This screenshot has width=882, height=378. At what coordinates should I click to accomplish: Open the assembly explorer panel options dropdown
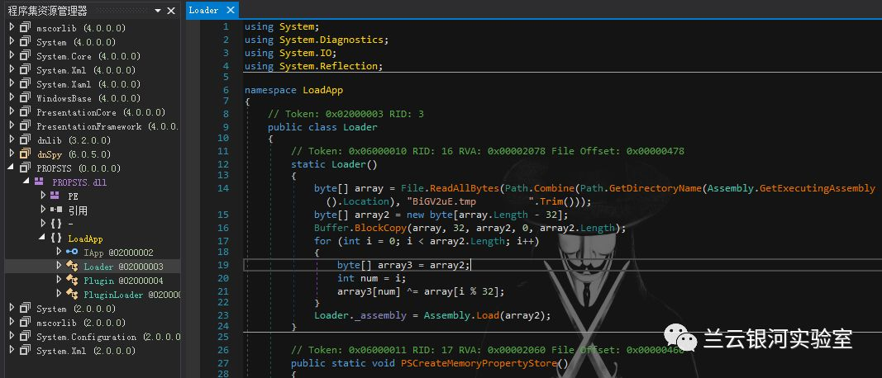pyautogui.click(x=158, y=11)
